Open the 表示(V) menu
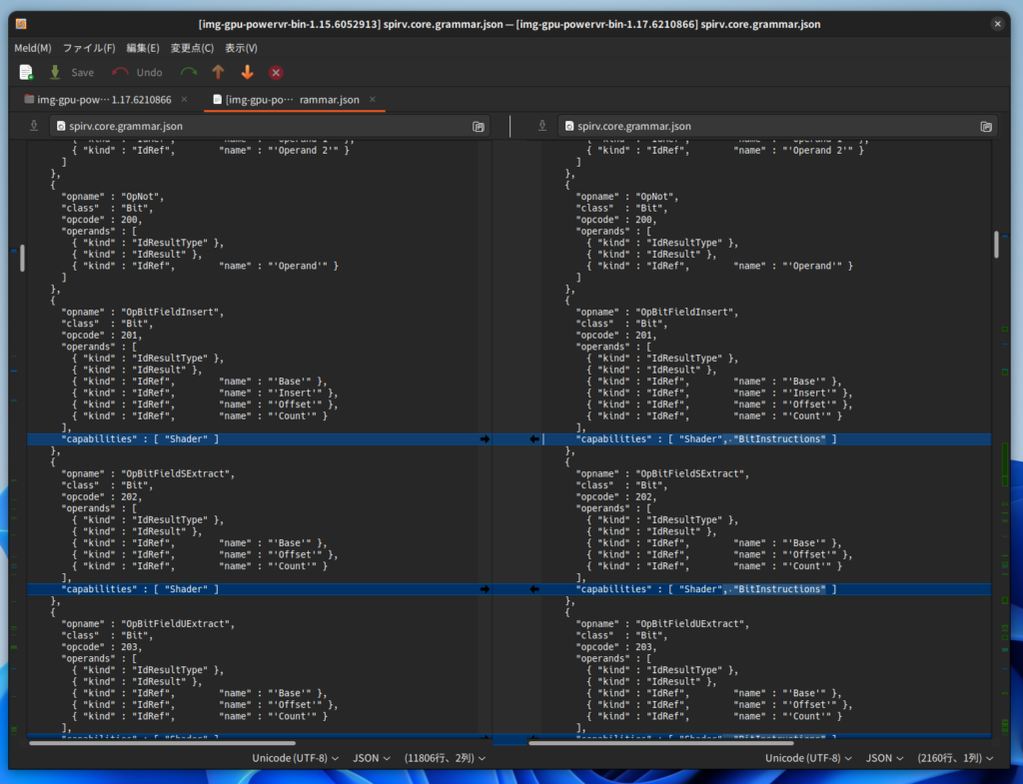 (x=241, y=48)
